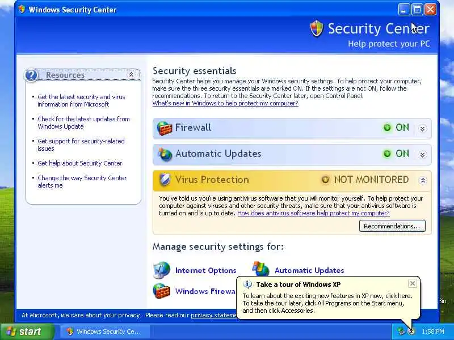454x340 pixels.
Task: Select Windows Security Center taskbar button
Action: click(105, 331)
